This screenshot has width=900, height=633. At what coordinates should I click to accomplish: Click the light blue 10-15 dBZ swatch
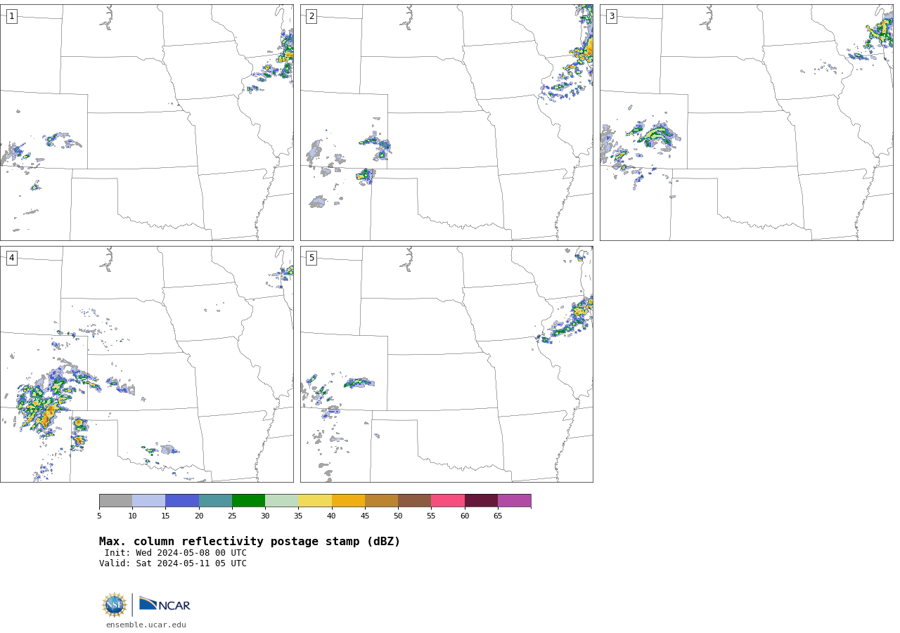click(x=148, y=500)
